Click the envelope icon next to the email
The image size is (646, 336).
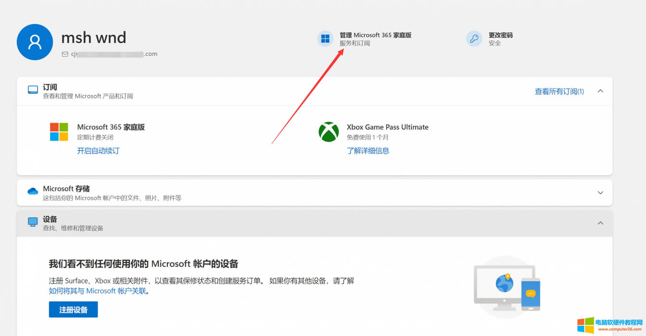65,54
